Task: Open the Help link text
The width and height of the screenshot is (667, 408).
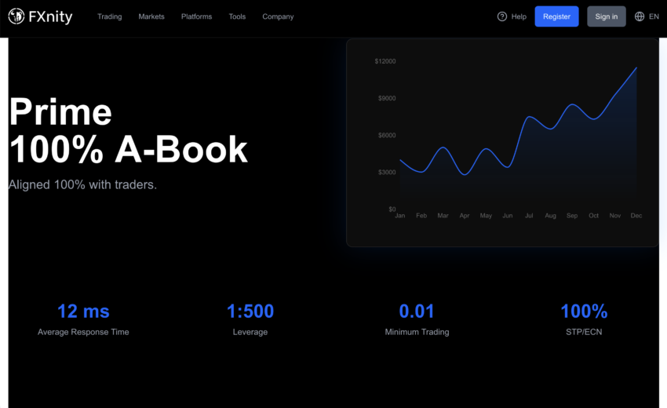Action: [x=519, y=16]
